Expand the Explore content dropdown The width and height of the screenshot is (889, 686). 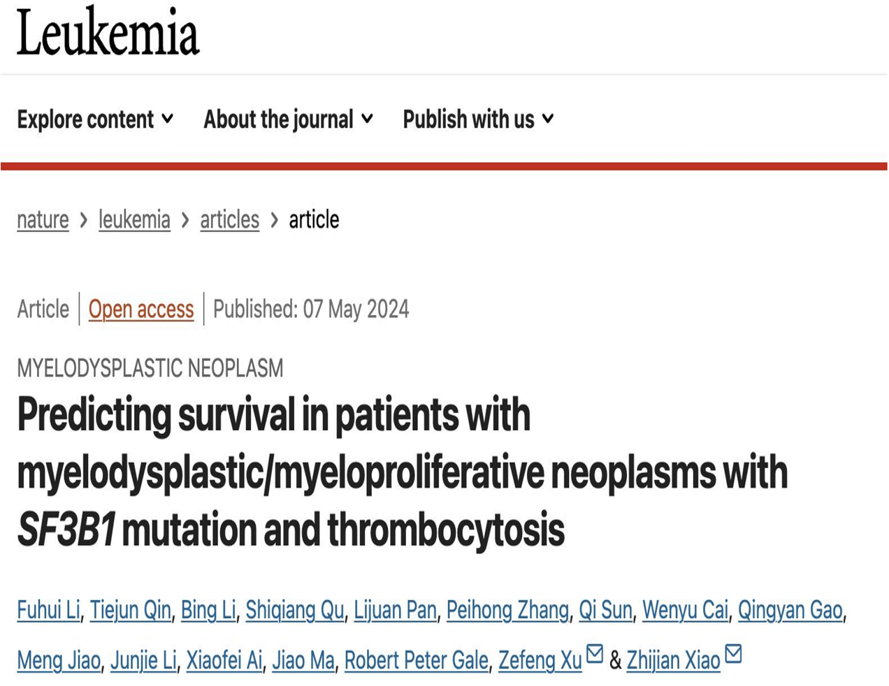pos(96,119)
